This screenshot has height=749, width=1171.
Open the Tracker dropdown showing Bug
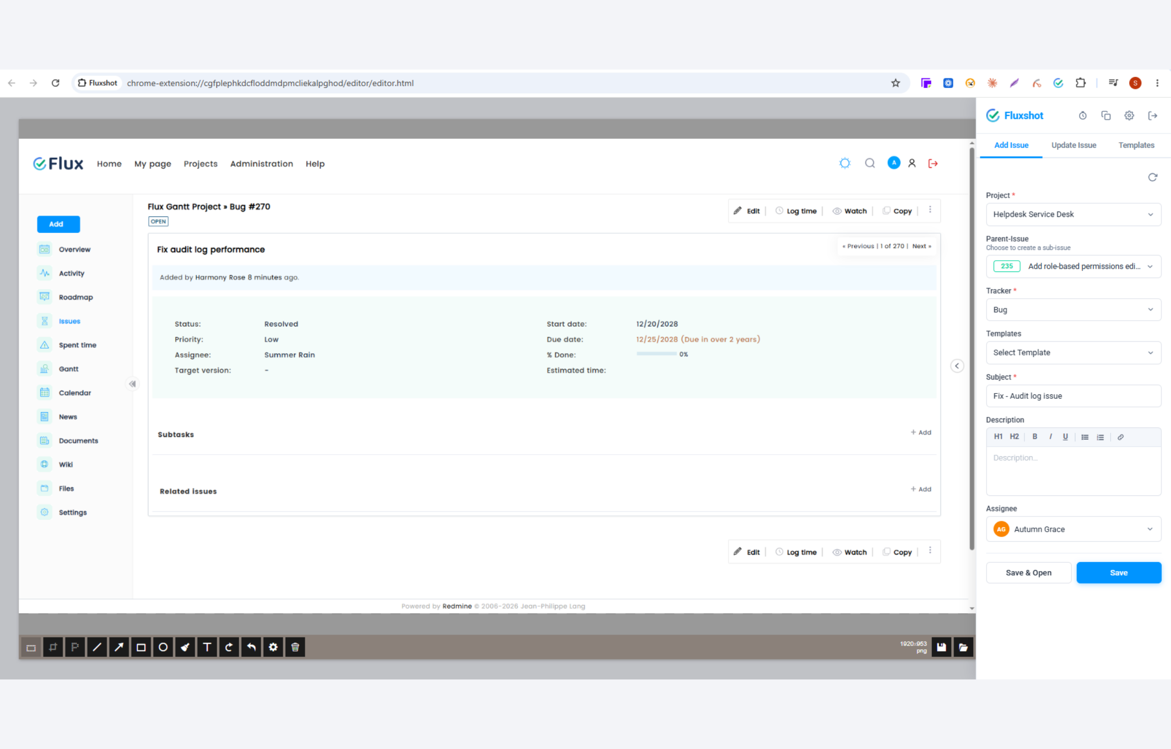pyautogui.click(x=1073, y=310)
